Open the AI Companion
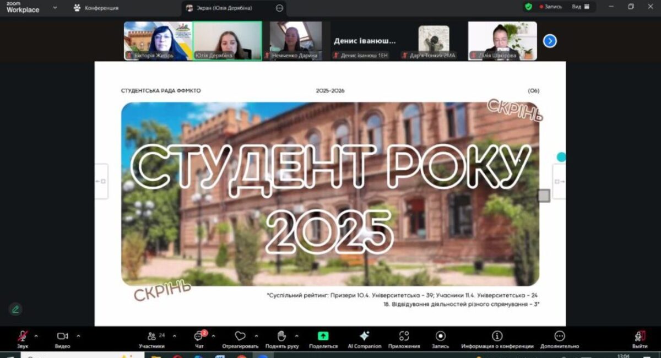 [364, 337]
